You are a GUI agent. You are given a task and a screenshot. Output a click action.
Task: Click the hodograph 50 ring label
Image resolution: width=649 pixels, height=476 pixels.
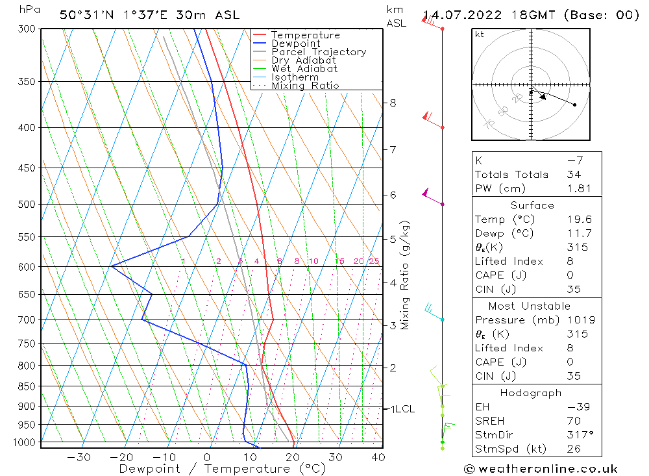[503, 111]
